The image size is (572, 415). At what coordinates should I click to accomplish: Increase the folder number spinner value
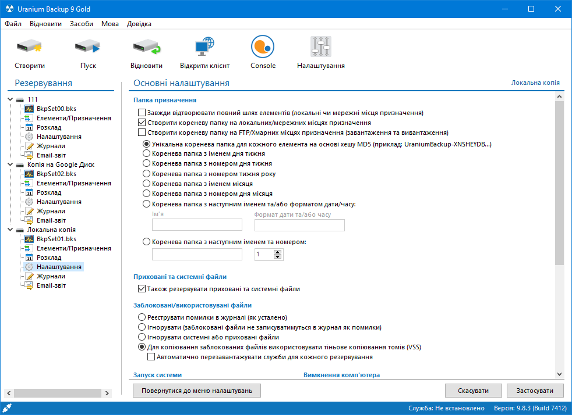pos(278,252)
